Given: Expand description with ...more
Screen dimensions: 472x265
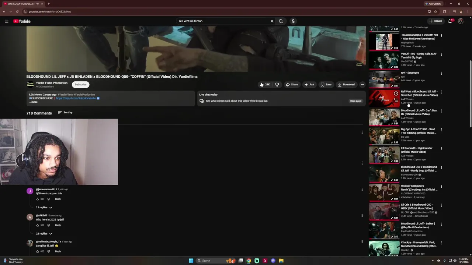Looking at the screenshot, I should click(34, 102).
